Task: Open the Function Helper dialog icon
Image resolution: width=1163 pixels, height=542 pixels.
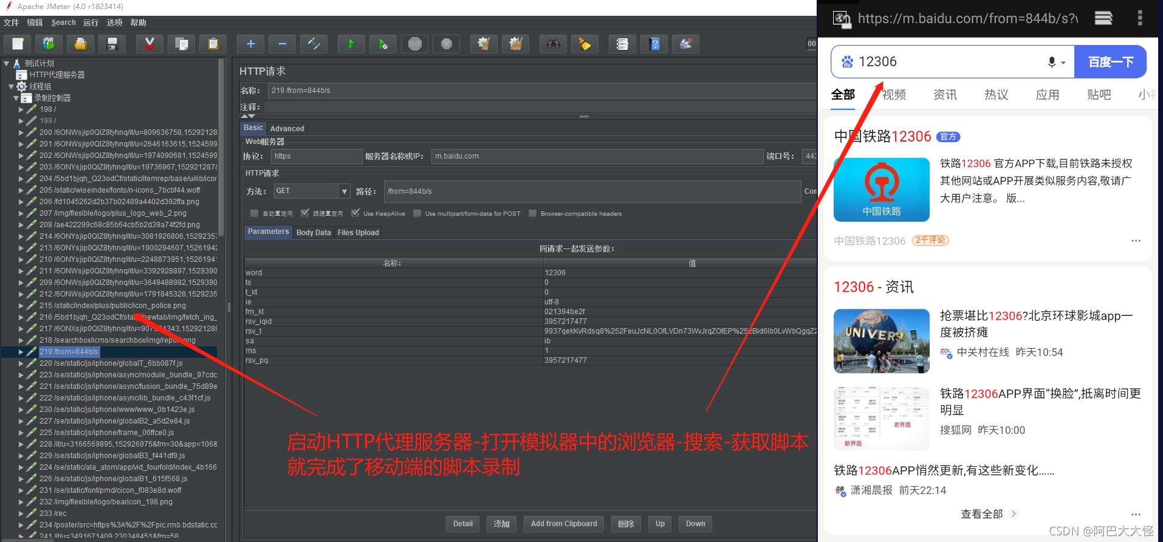Action: click(622, 44)
